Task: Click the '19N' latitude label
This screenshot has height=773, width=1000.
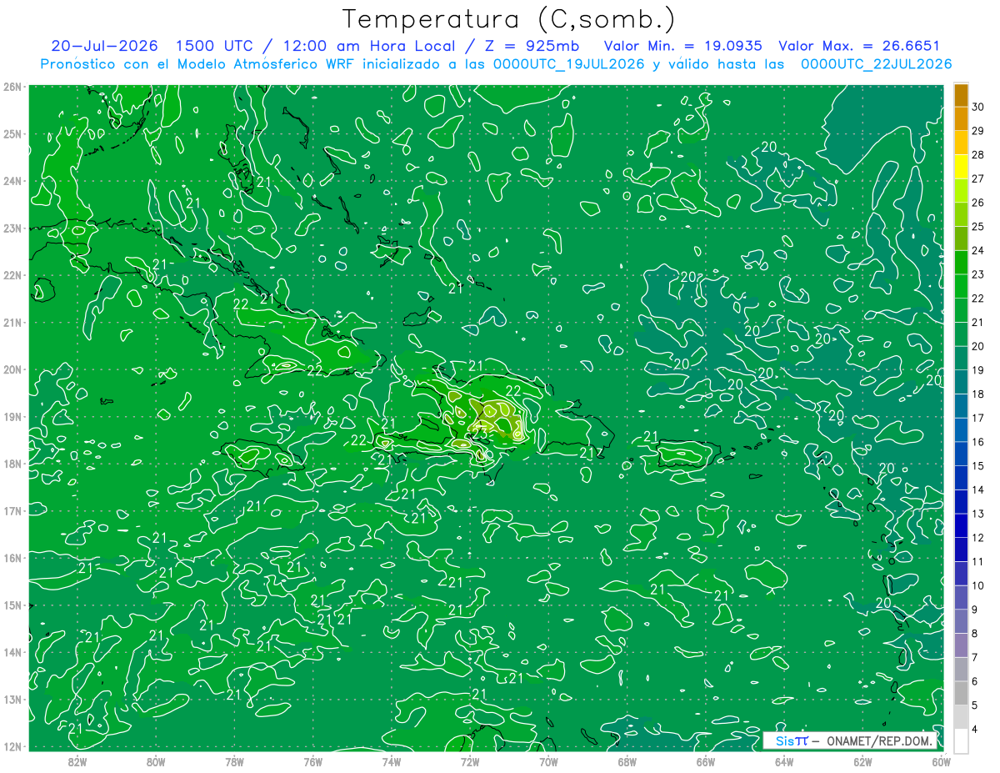Action: coord(12,417)
